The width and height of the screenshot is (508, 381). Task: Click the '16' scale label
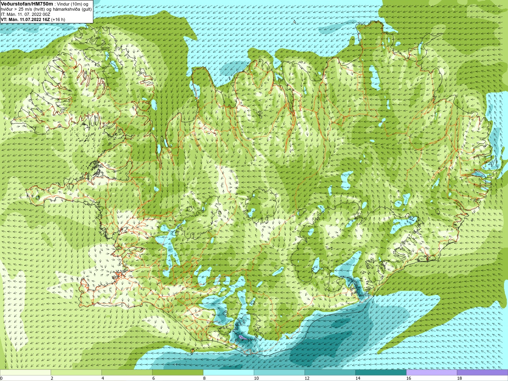pyautogui.click(x=408, y=378)
